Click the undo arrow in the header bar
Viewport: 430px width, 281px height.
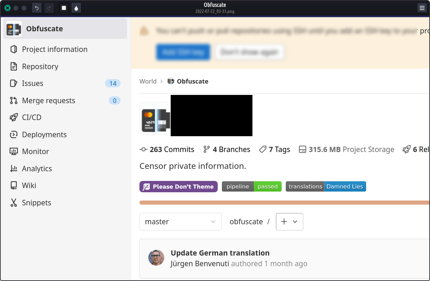click(37, 8)
